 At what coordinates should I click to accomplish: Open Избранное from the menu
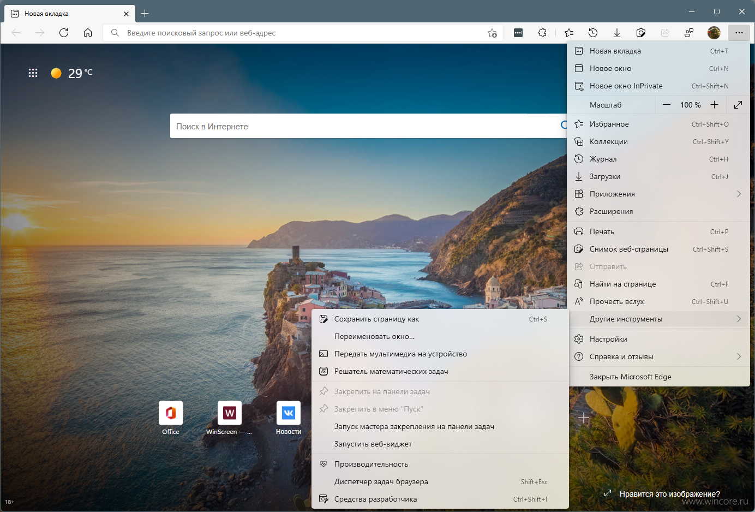point(658,124)
